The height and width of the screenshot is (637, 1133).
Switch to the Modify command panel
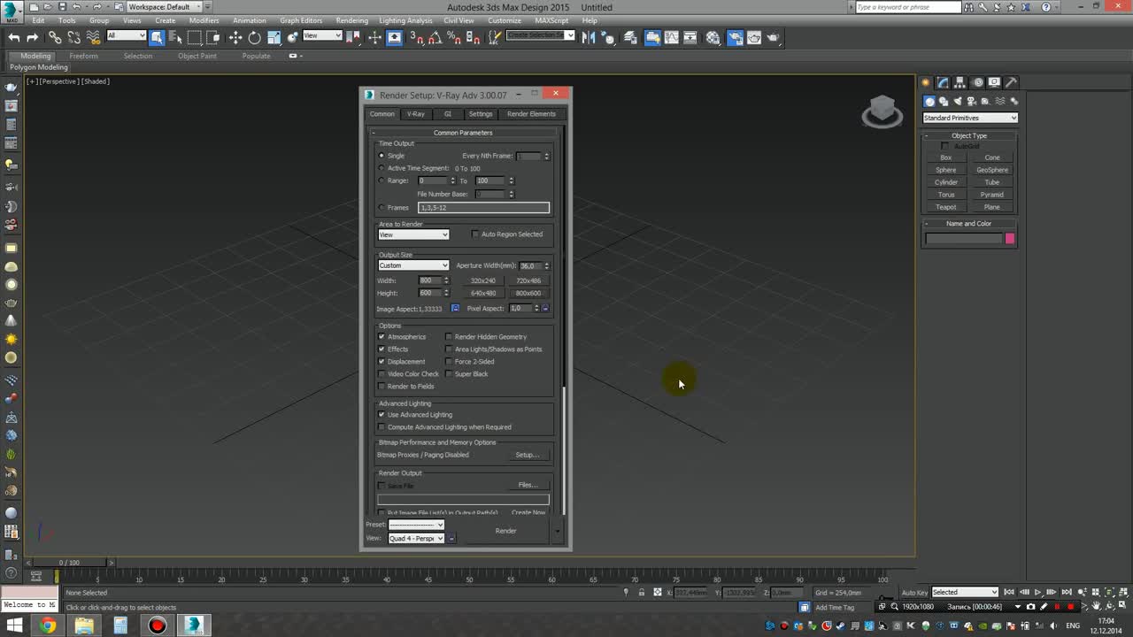click(944, 82)
